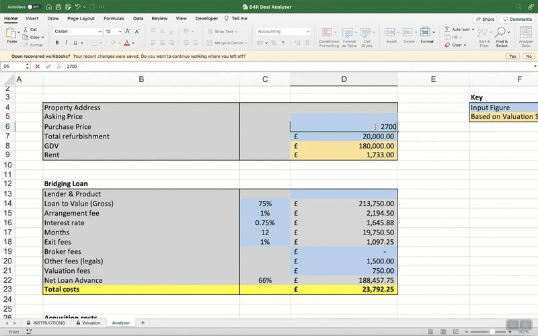Adjust the zoom slider in status bar
Image resolution: width=538 pixels, height=336 pixels.
click(493, 331)
